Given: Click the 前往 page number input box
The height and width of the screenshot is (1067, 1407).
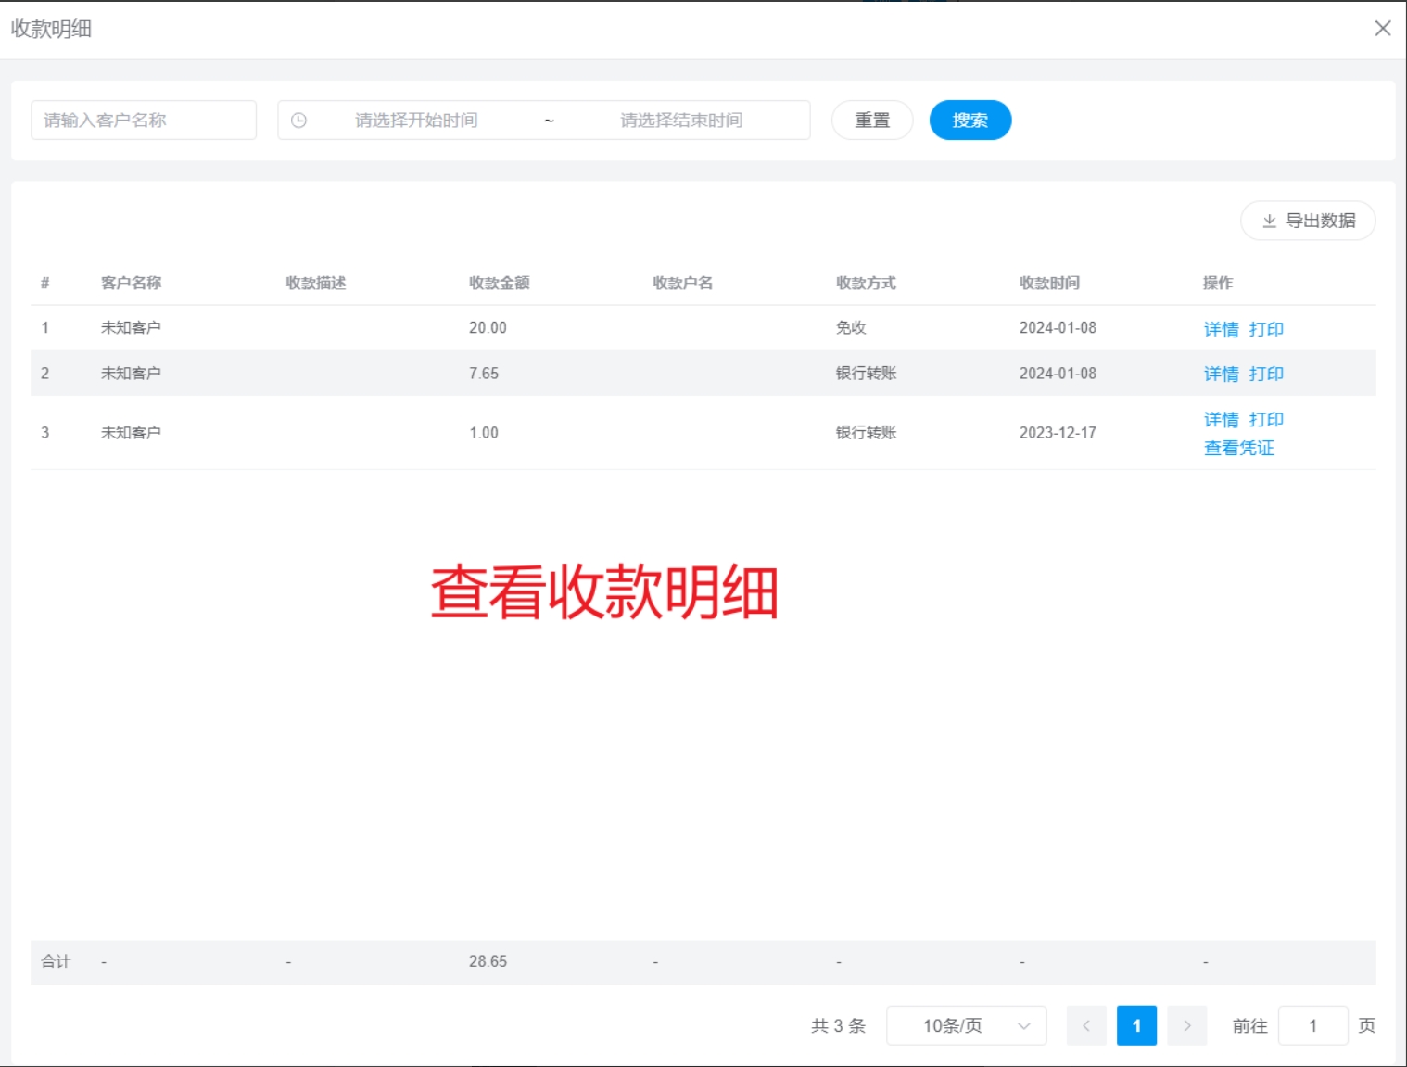Looking at the screenshot, I should (x=1312, y=1025).
